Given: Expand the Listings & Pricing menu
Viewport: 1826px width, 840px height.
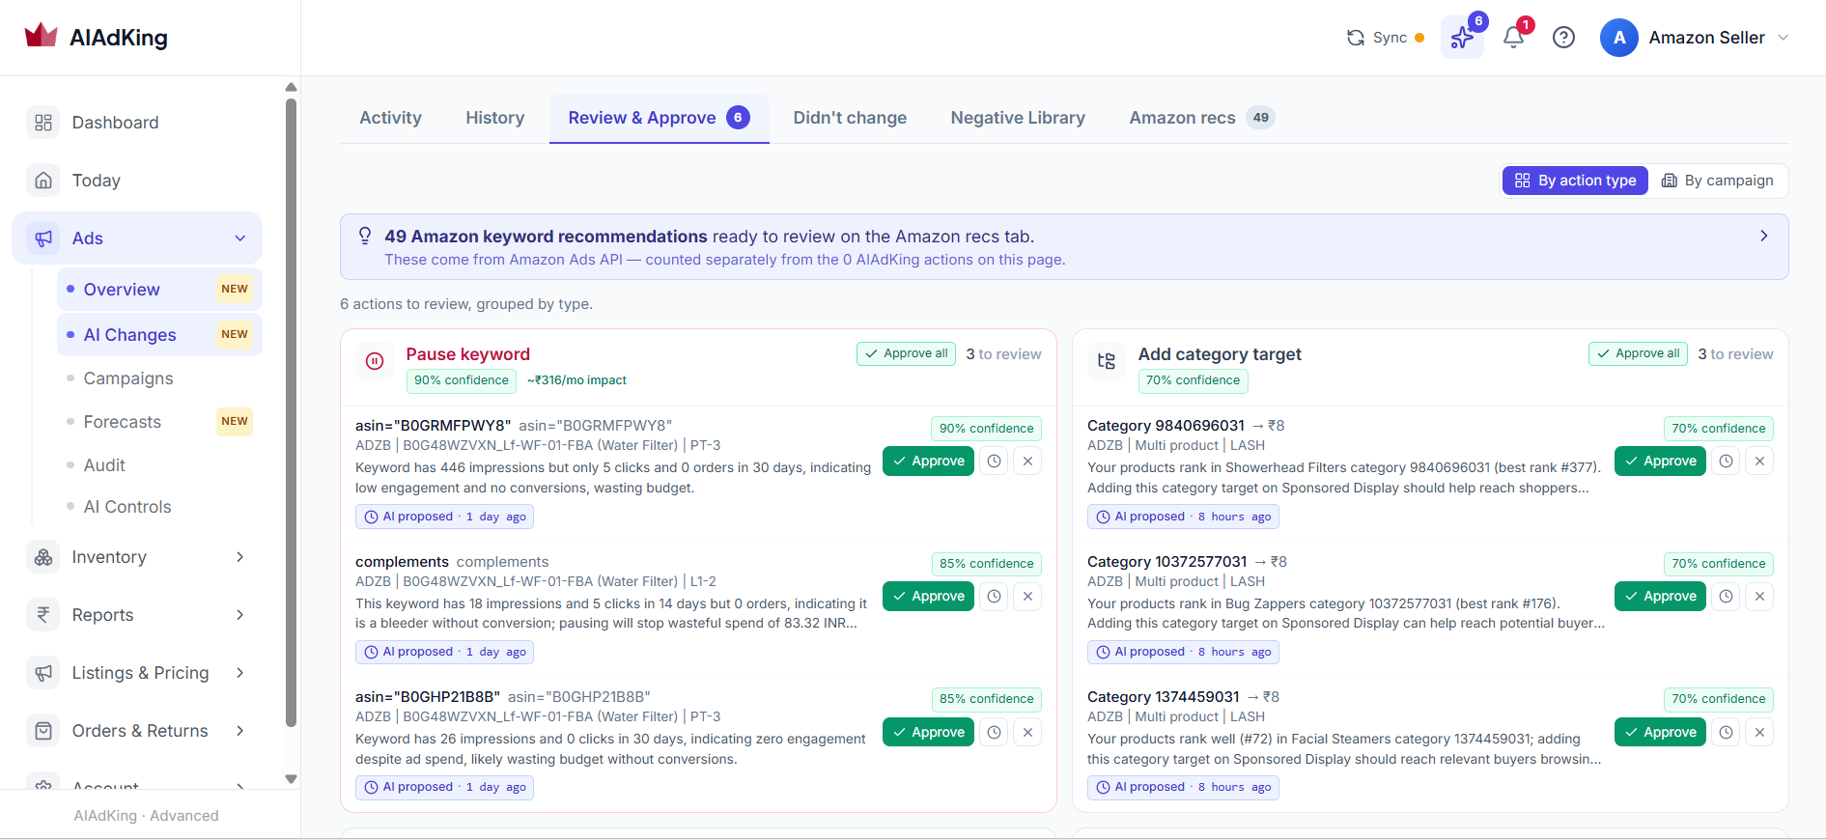Looking at the screenshot, I should (x=240, y=673).
